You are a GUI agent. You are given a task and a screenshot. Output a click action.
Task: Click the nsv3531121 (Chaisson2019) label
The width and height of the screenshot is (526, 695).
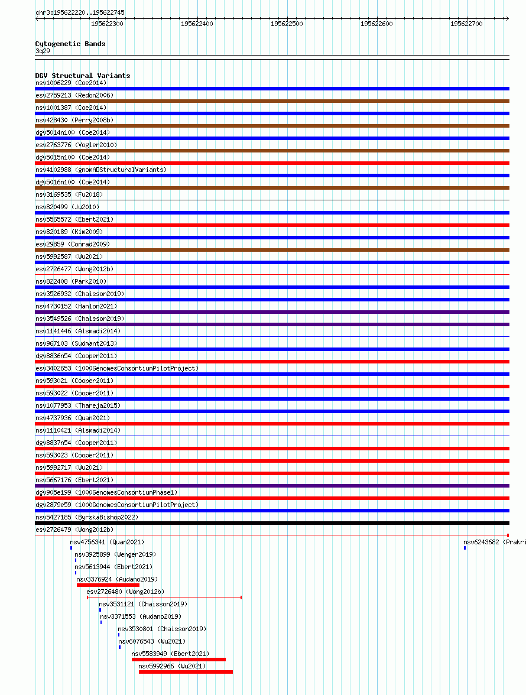pos(143,604)
